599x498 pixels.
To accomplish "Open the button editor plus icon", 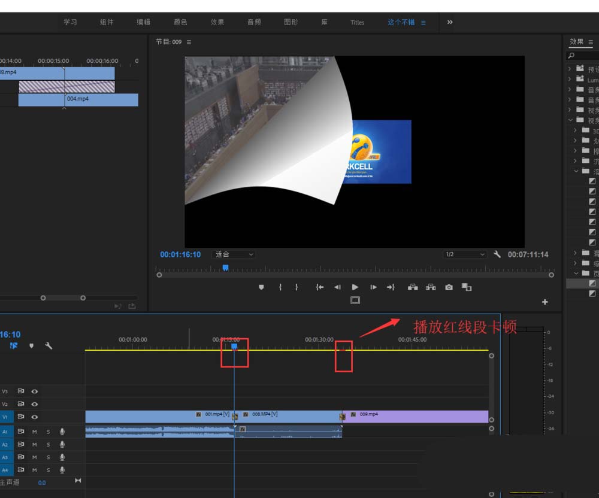I will coord(544,302).
